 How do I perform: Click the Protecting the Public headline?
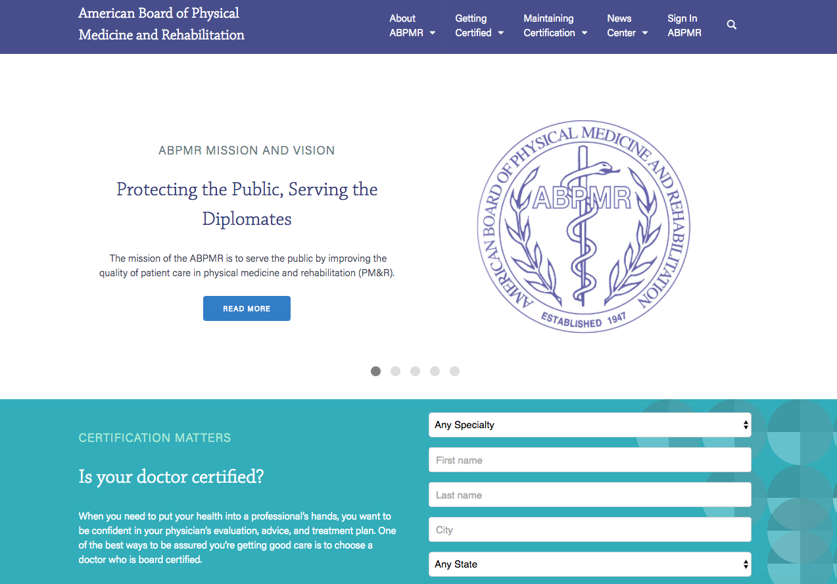point(247,204)
